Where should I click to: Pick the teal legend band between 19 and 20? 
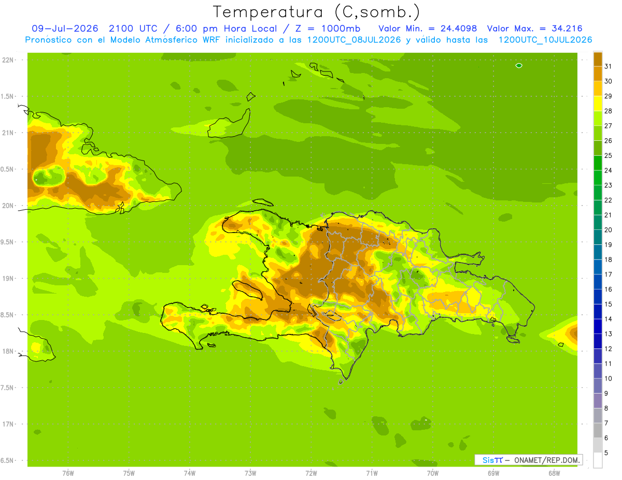(x=598, y=237)
